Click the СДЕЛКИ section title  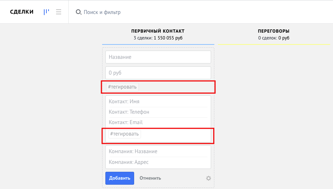tap(22, 12)
